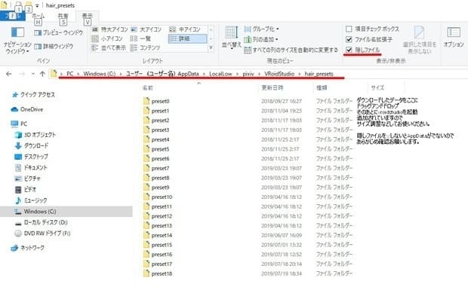Open the quick access toolbar dropdown arrow
The image size is (468, 290).
(x=37, y=5)
